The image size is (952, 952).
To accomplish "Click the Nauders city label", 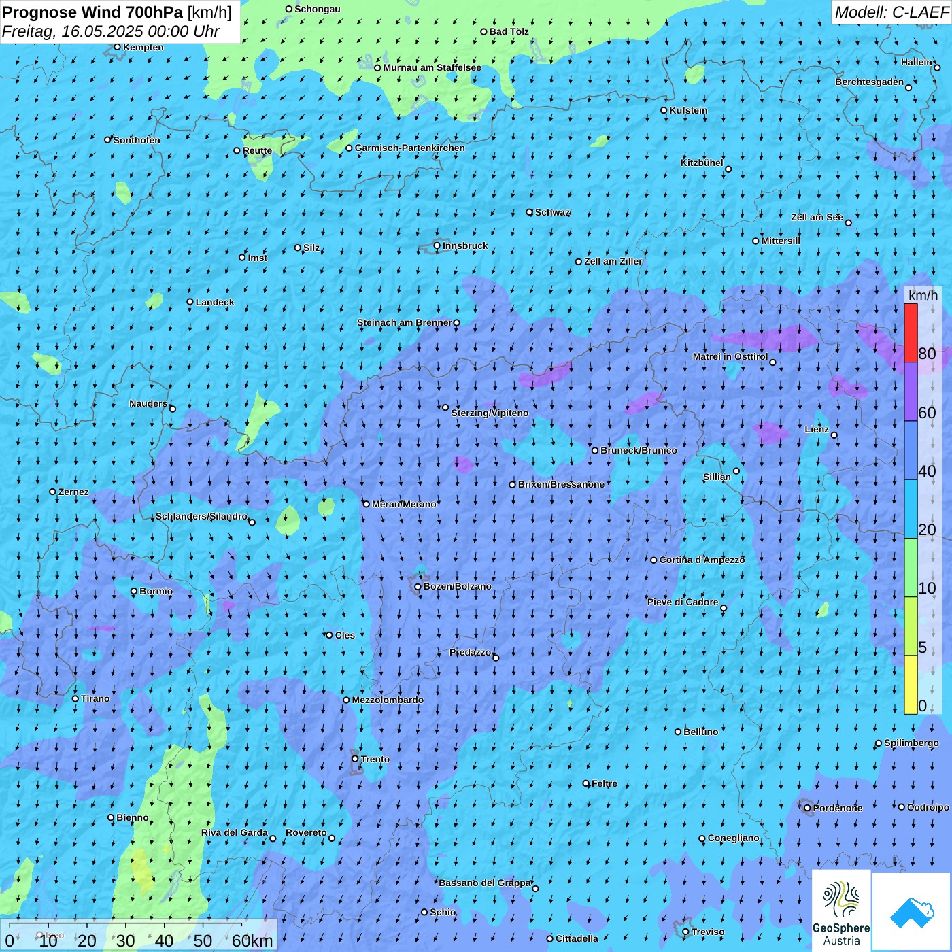I will point(148,403).
